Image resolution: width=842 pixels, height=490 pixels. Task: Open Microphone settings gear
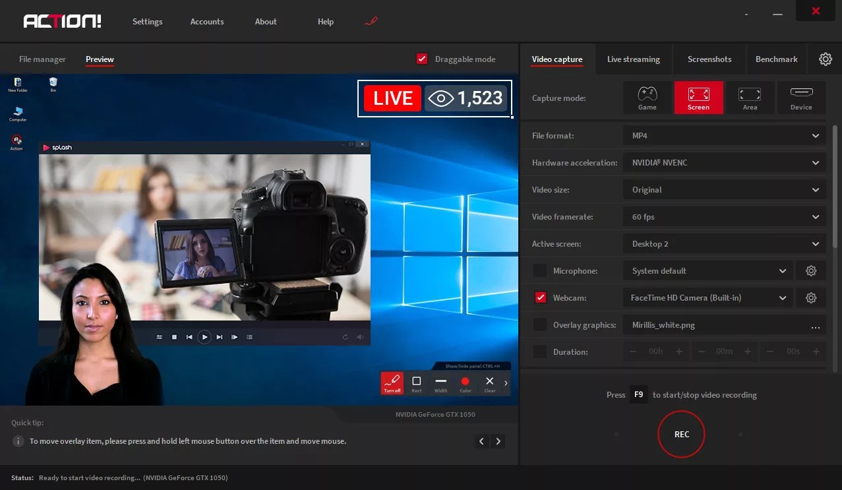click(811, 271)
